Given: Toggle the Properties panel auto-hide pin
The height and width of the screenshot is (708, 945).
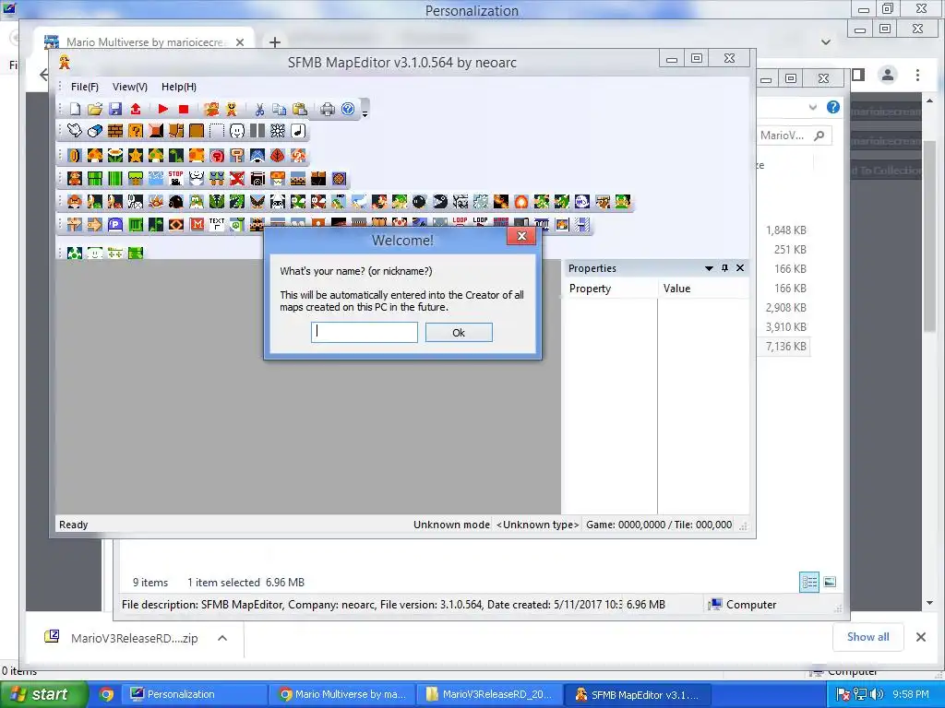Looking at the screenshot, I should (724, 268).
